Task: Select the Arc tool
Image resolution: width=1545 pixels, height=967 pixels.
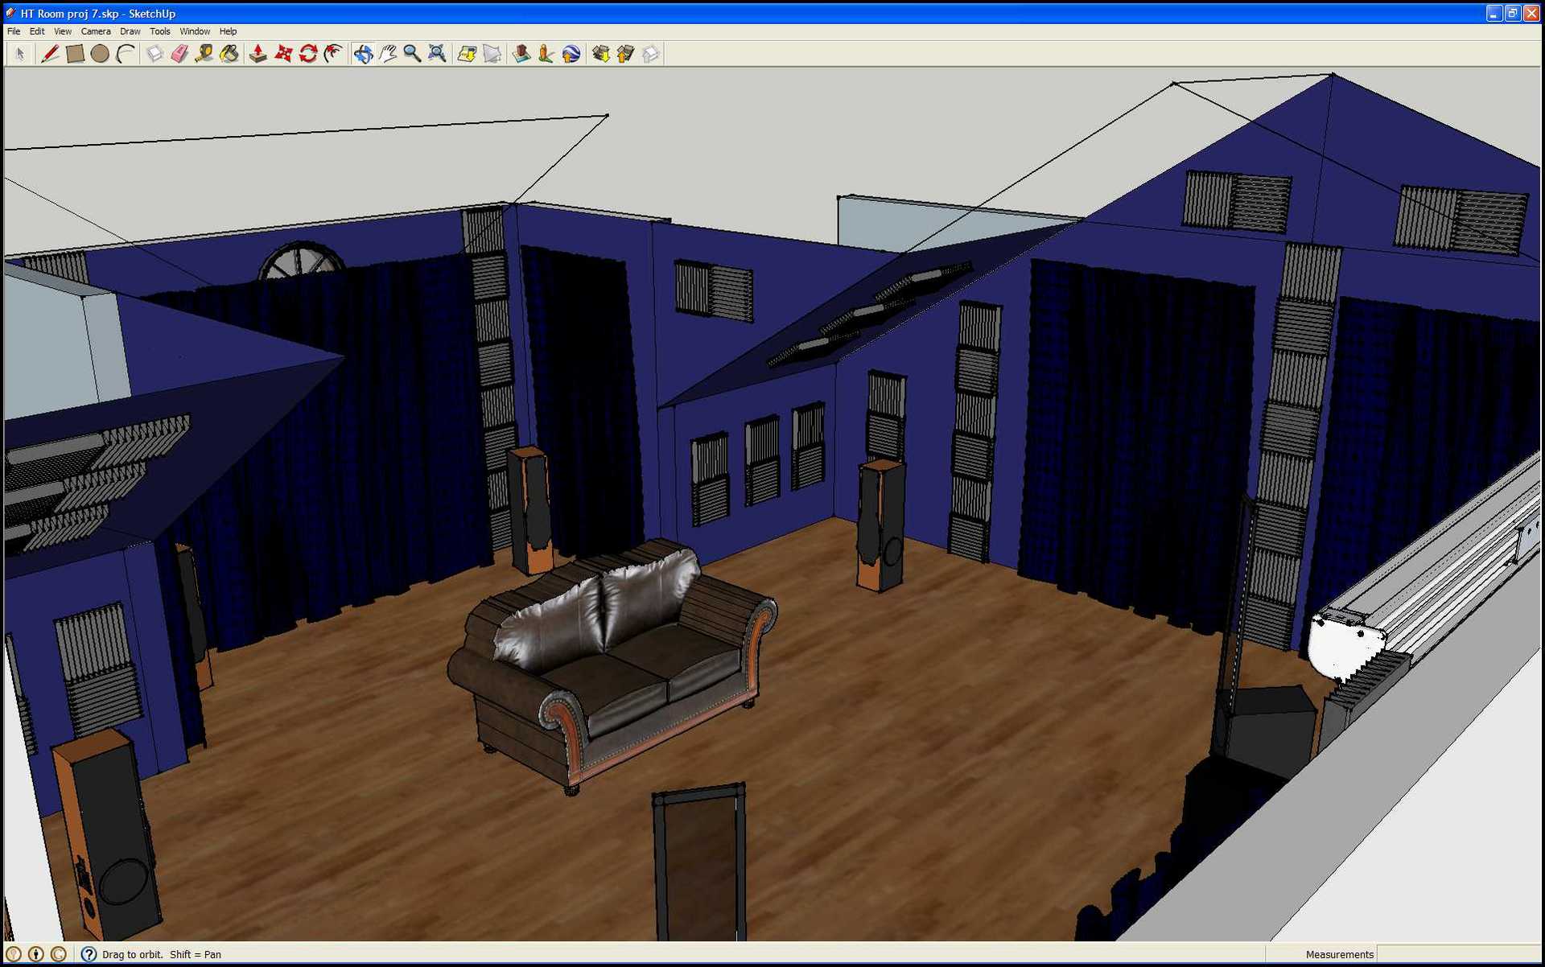Action: tap(125, 54)
